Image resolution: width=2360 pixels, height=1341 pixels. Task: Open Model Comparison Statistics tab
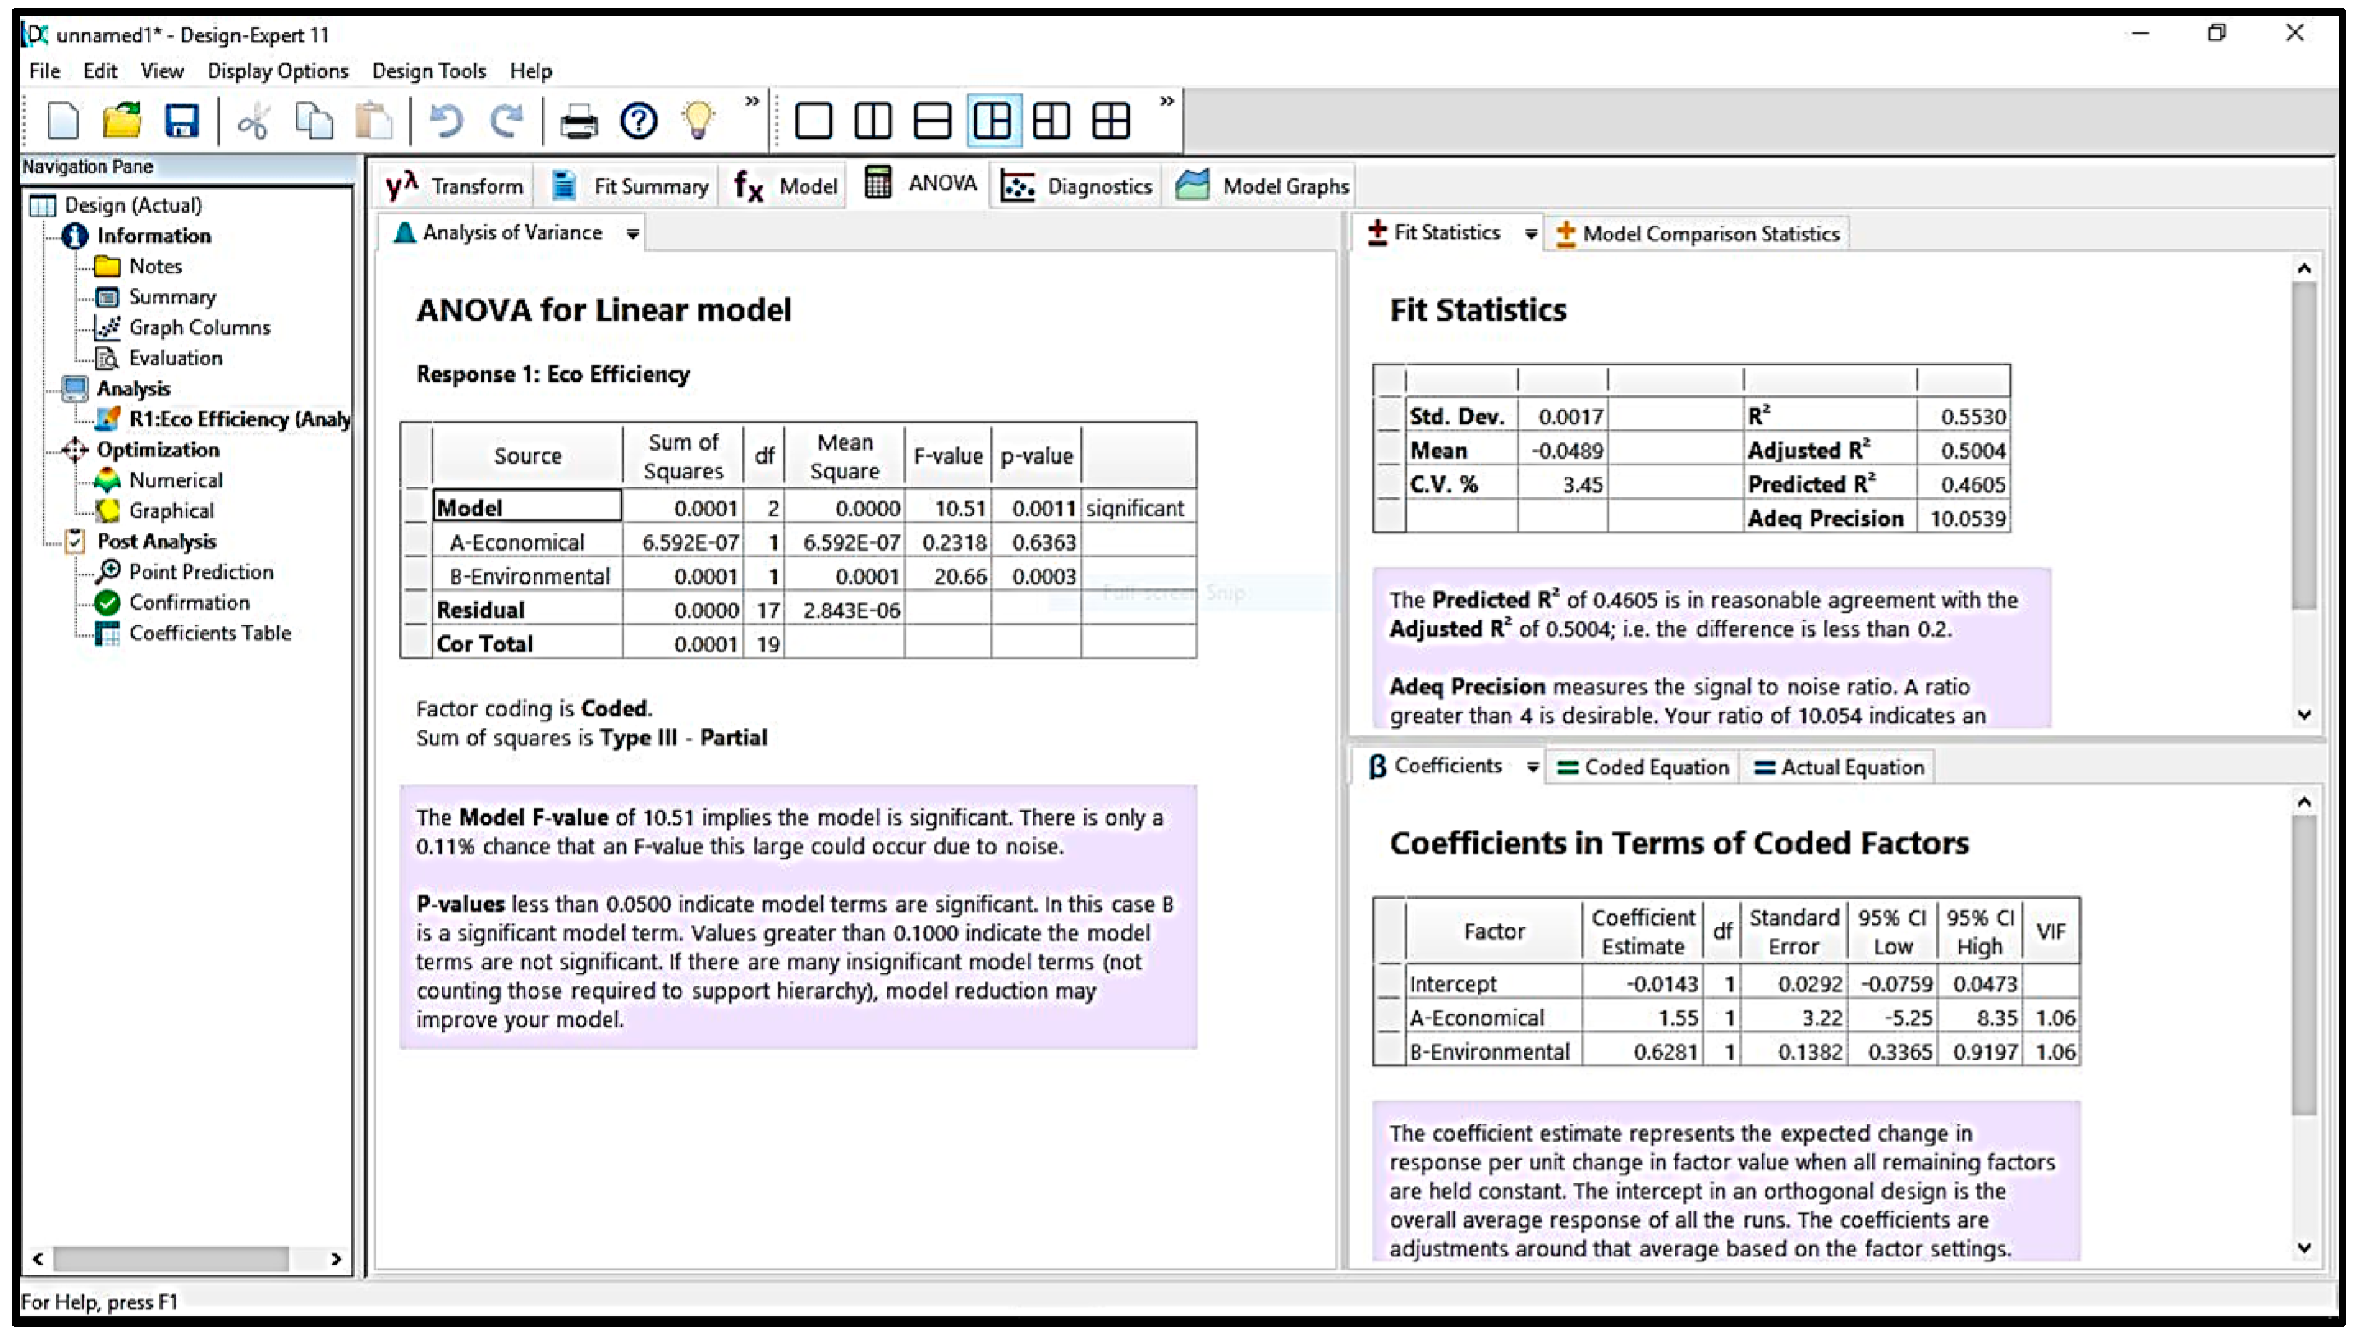1698,234
